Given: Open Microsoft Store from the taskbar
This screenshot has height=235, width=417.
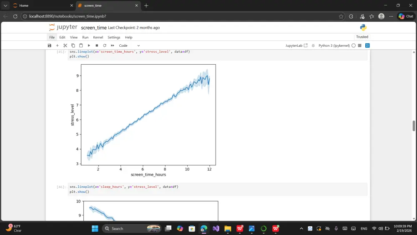Looking at the screenshot, I should point(192,228).
